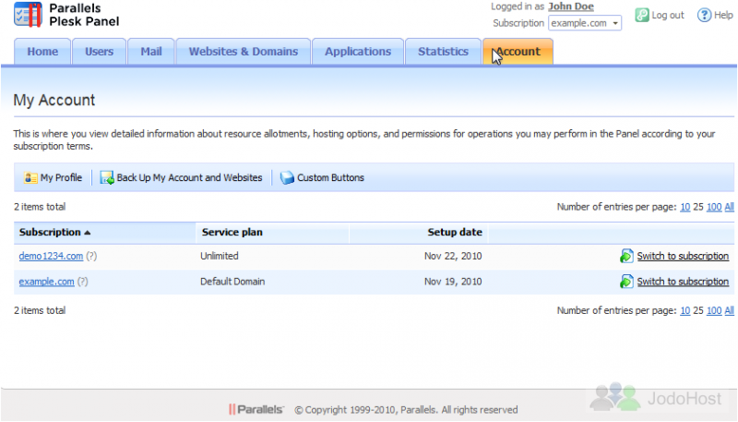Click the Service plan column header
The height and width of the screenshot is (422, 738).
coord(232,232)
